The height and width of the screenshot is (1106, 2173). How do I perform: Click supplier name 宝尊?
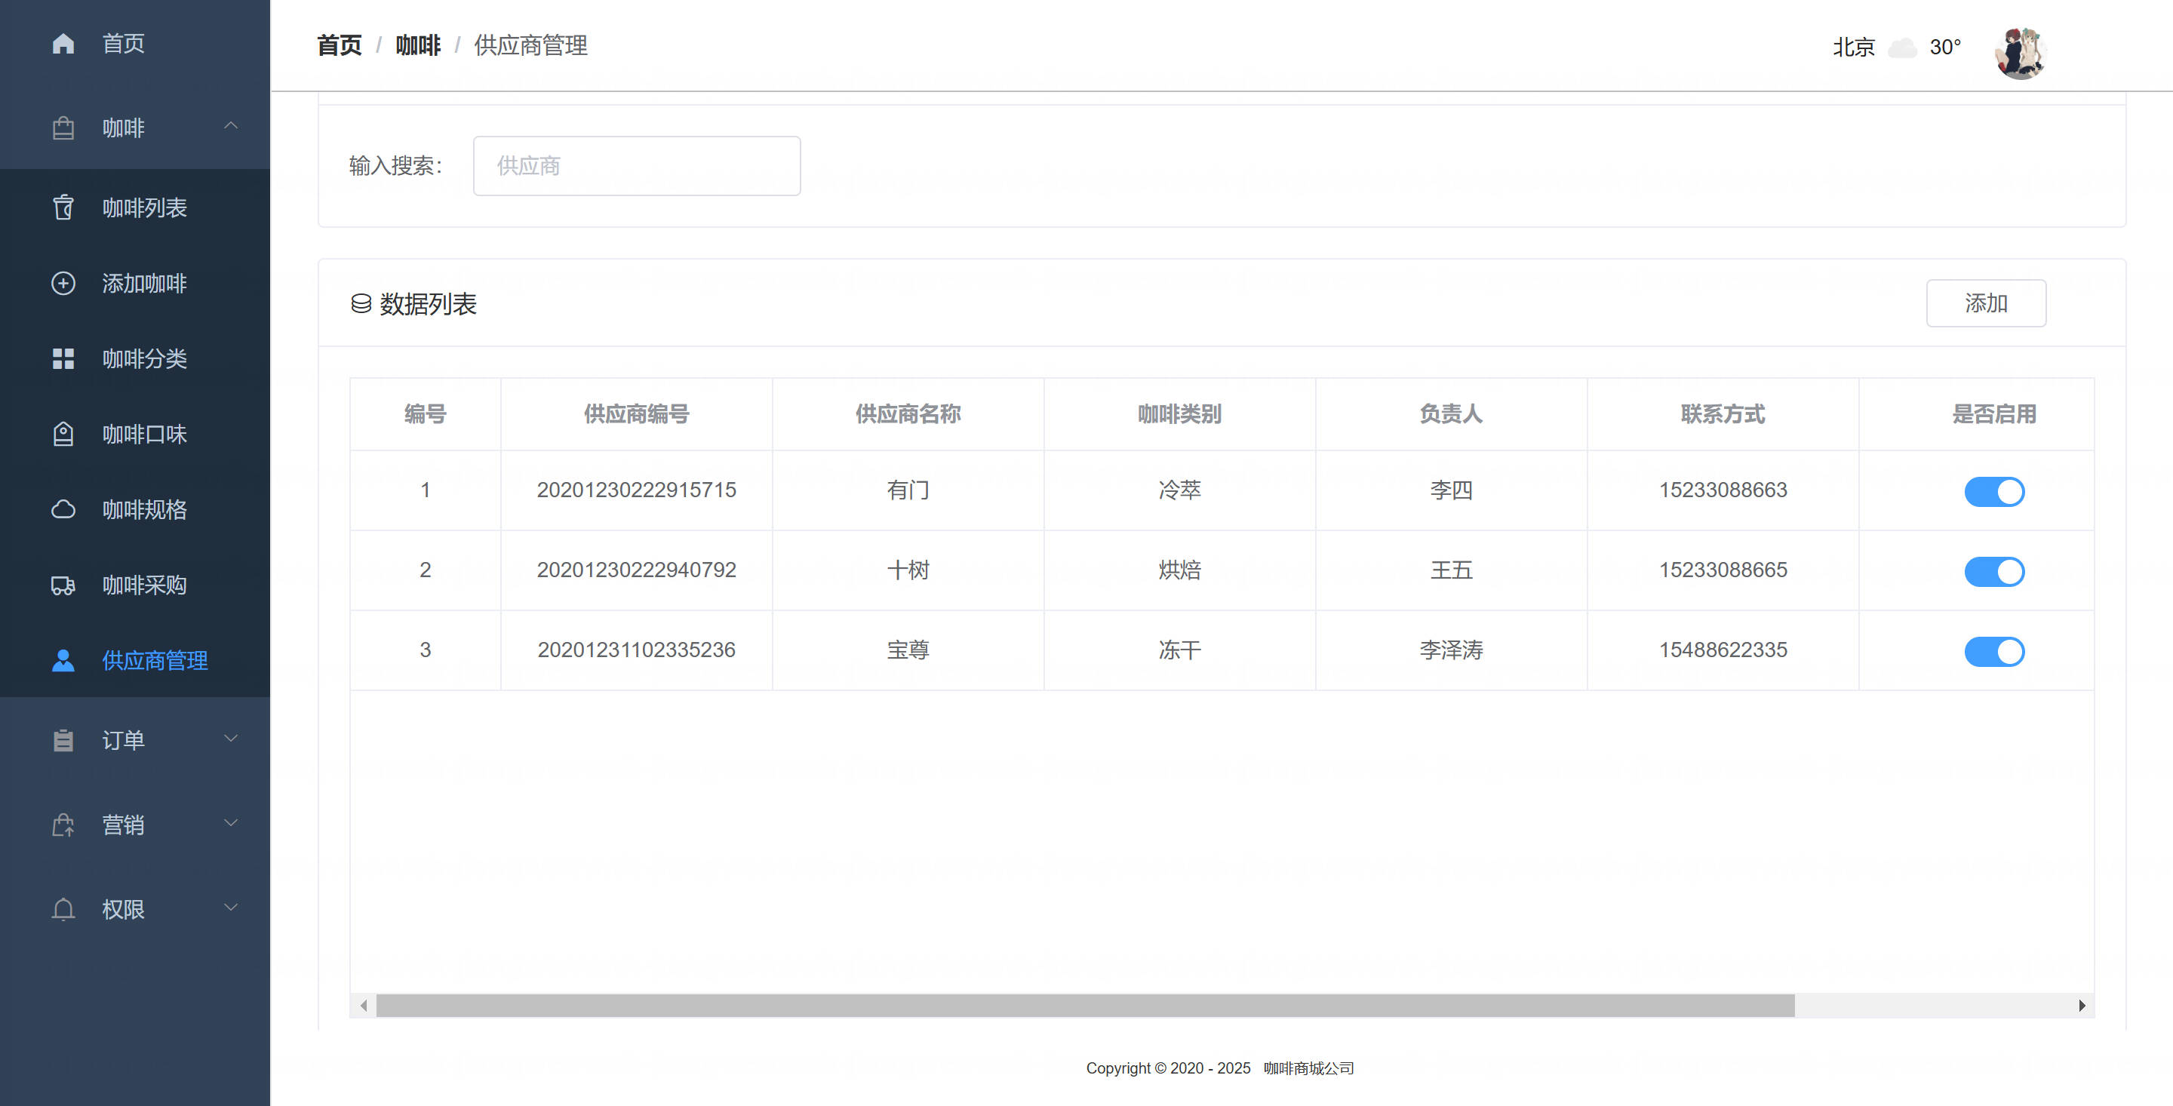tap(908, 650)
